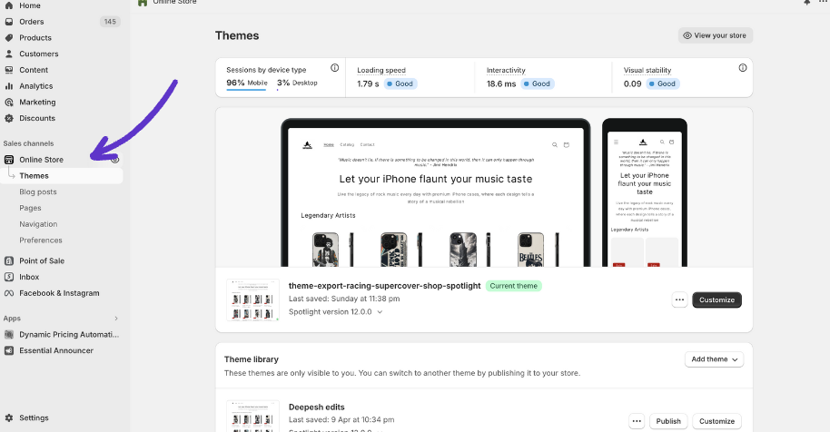Click the Orders count badge 145
The image size is (830, 432).
(x=110, y=22)
